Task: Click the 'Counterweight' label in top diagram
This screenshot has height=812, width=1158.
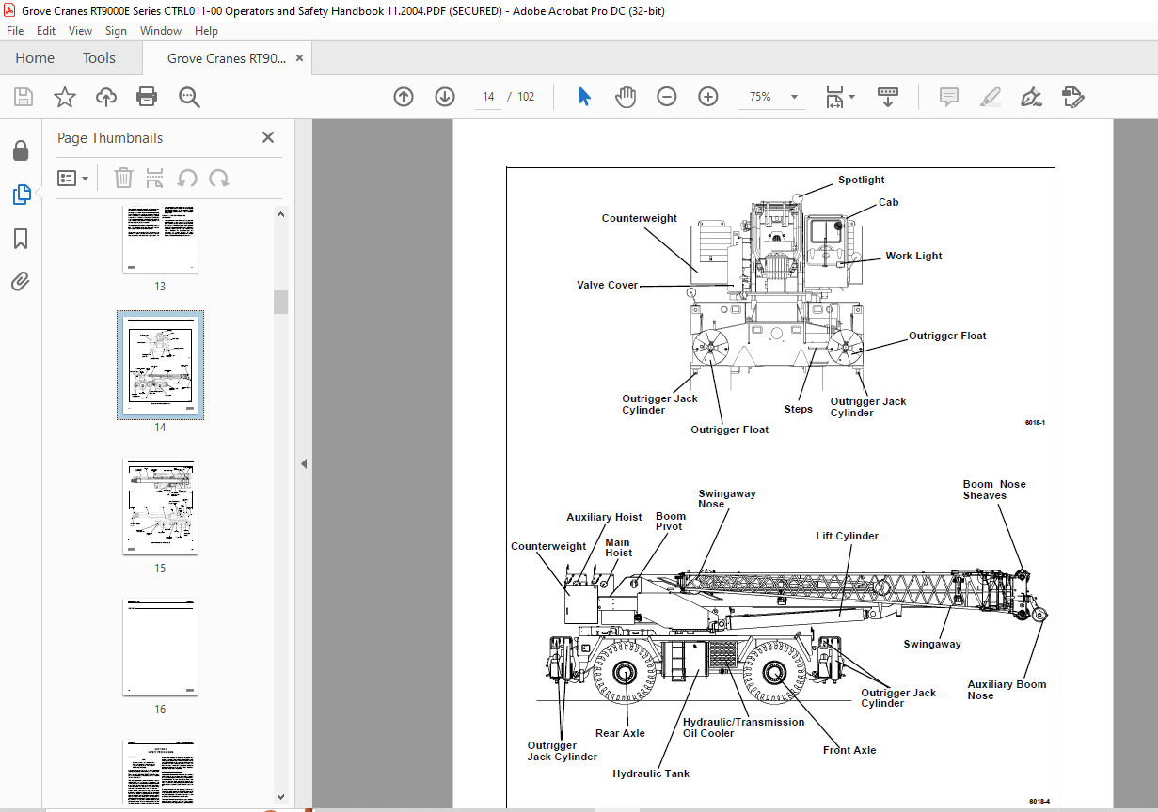Action: tap(640, 218)
